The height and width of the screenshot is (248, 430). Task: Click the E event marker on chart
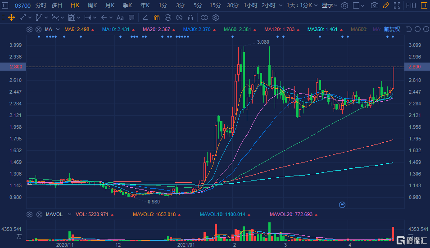[x=342, y=205]
